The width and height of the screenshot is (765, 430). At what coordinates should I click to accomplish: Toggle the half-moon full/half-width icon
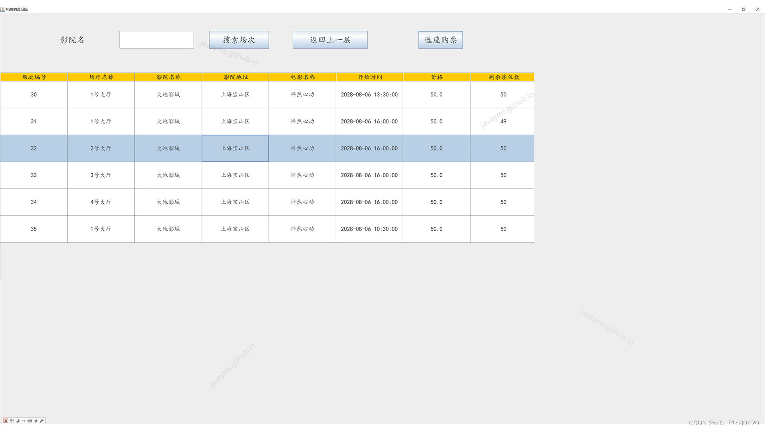point(18,420)
